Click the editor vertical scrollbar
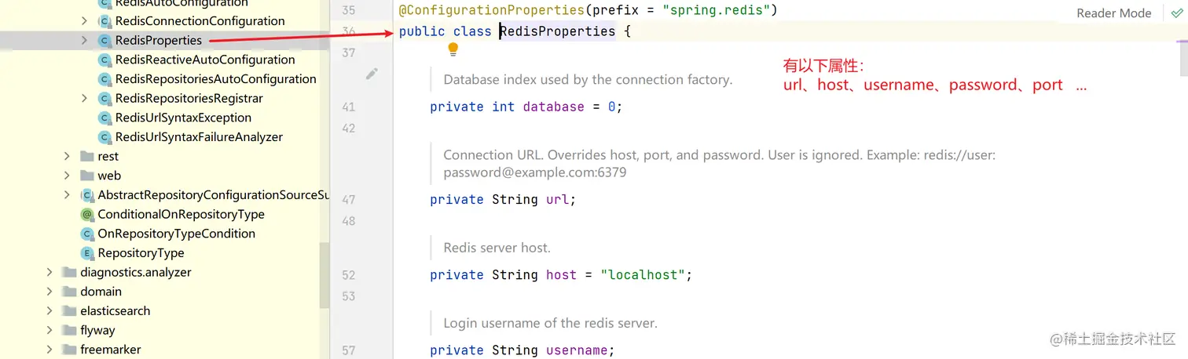The image size is (1188, 359). tap(1183, 57)
